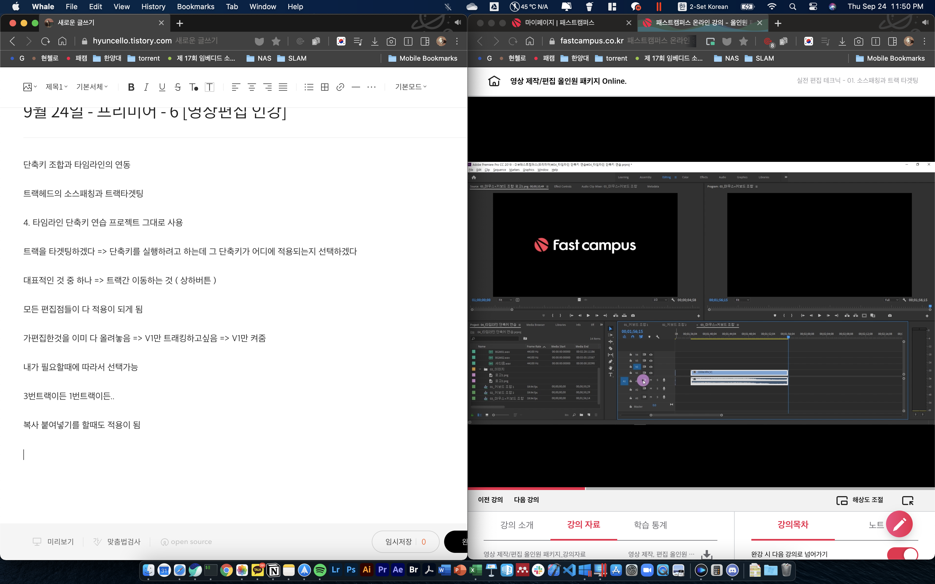Click the bulleted list icon
The width and height of the screenshot is (935, 584).
(x=309, y=87)
